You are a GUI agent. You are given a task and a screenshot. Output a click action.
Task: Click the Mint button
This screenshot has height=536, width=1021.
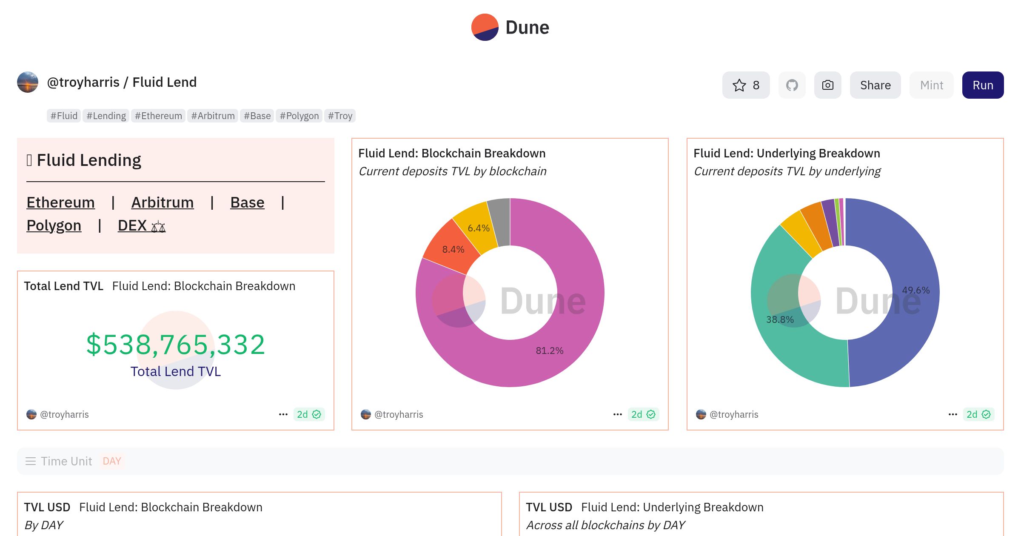[931, 85]
